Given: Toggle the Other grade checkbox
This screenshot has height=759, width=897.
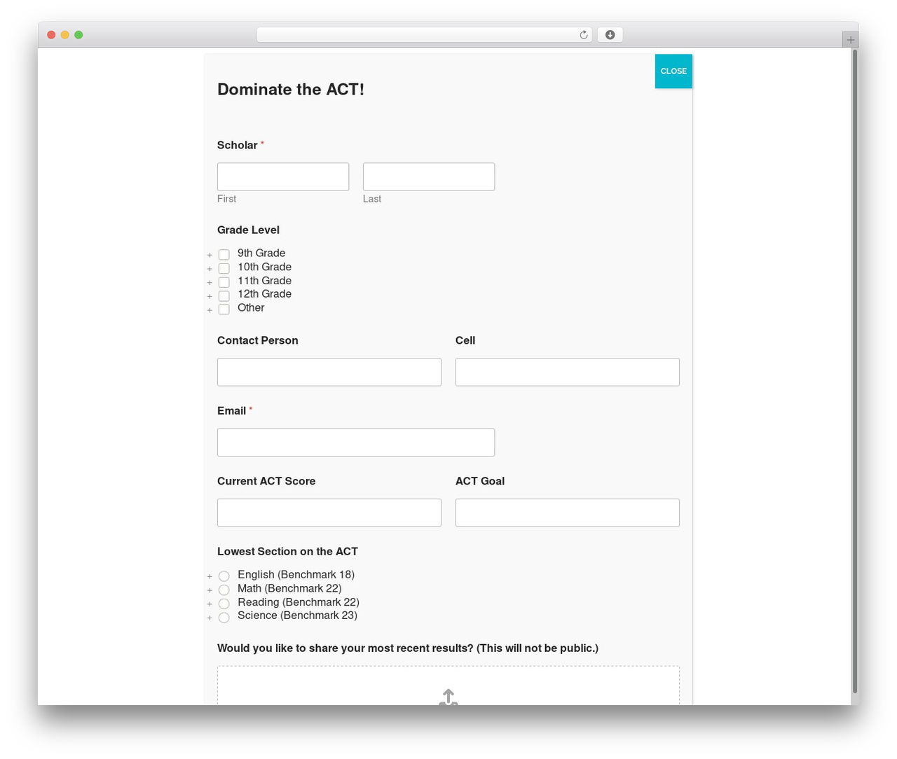Looking at the screenshot, I should pyautogui.click(x=224, y=309).
